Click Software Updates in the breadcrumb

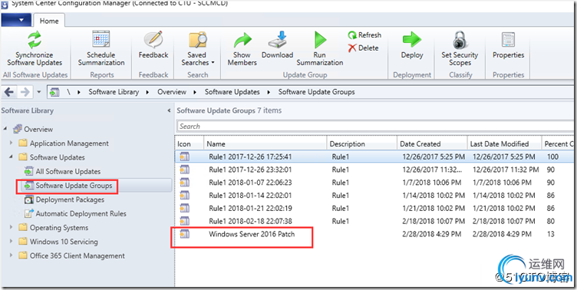point(232,92)
